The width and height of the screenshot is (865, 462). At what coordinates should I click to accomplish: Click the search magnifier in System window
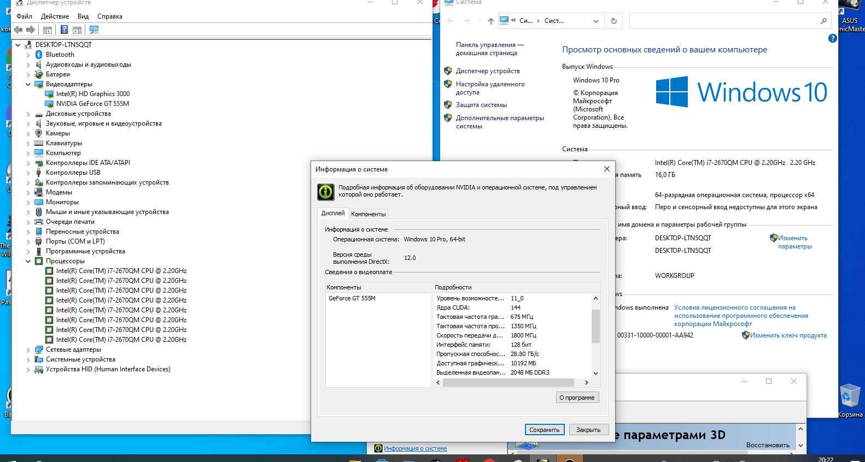point(823,21)
